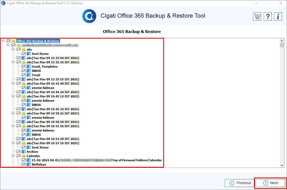This screenshot has height=190, width=287.
Task: Click the Next button
Action: (270, 183)
